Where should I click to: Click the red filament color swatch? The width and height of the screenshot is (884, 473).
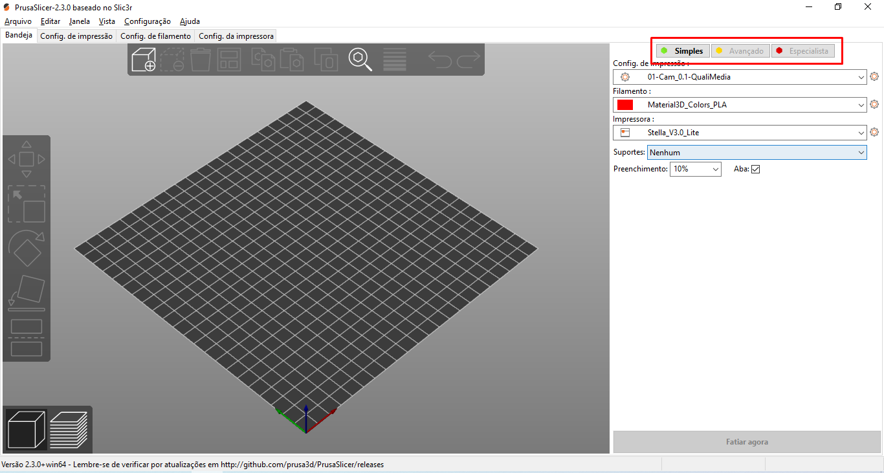pos(625,105)
